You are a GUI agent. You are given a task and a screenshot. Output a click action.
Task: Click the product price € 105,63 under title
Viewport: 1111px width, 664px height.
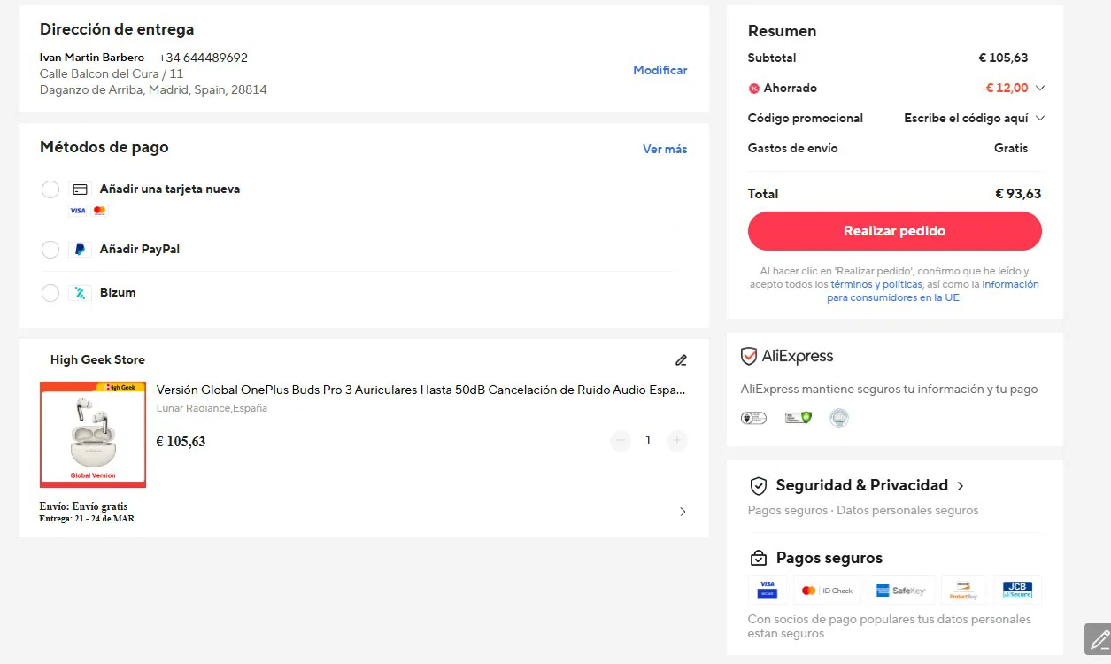181,442
